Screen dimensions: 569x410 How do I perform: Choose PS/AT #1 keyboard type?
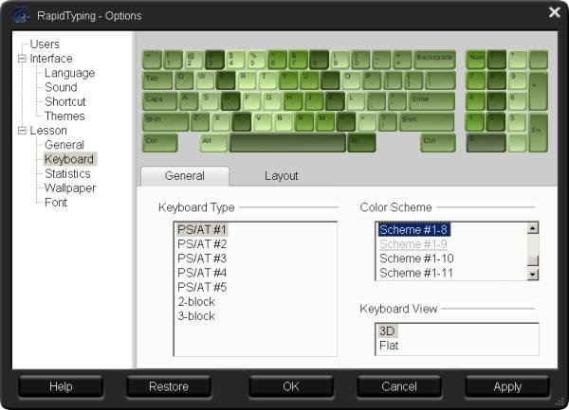pos(202,230)
